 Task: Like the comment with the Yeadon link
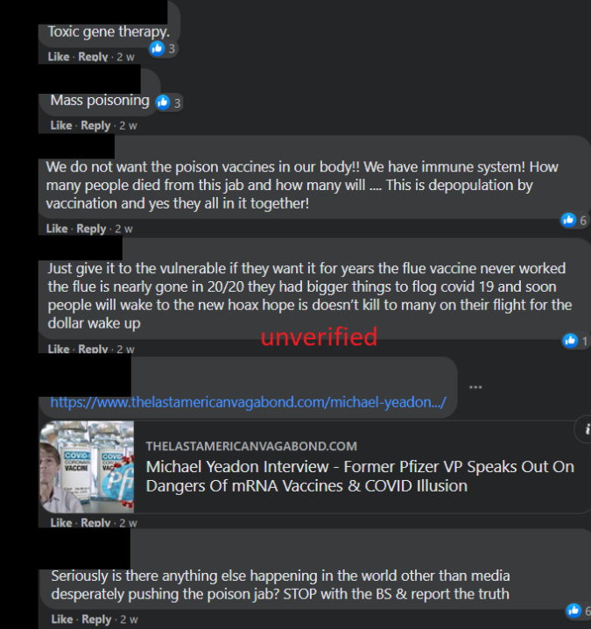tap(61, 523)
